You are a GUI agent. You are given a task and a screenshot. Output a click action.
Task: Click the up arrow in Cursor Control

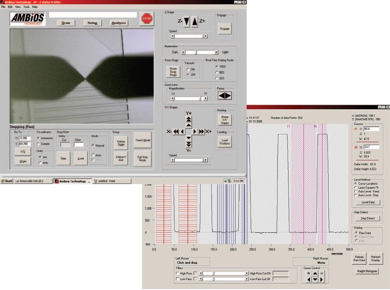pyautogui.click(x=315, y=273)
